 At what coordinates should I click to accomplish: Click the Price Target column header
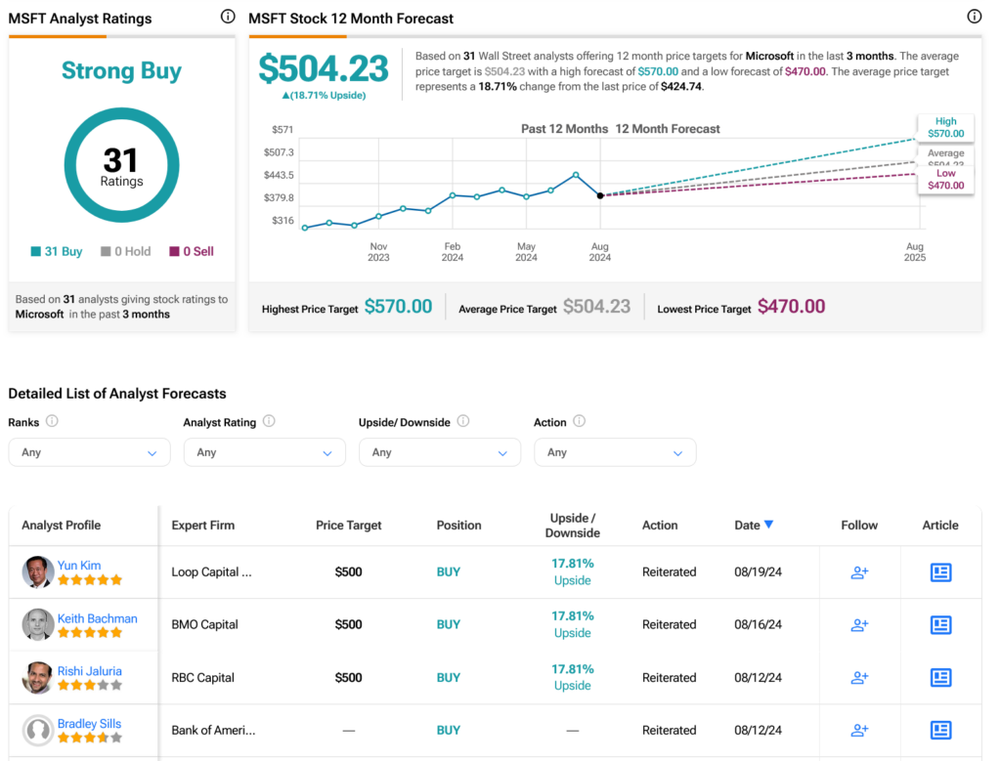coord(348,526)
